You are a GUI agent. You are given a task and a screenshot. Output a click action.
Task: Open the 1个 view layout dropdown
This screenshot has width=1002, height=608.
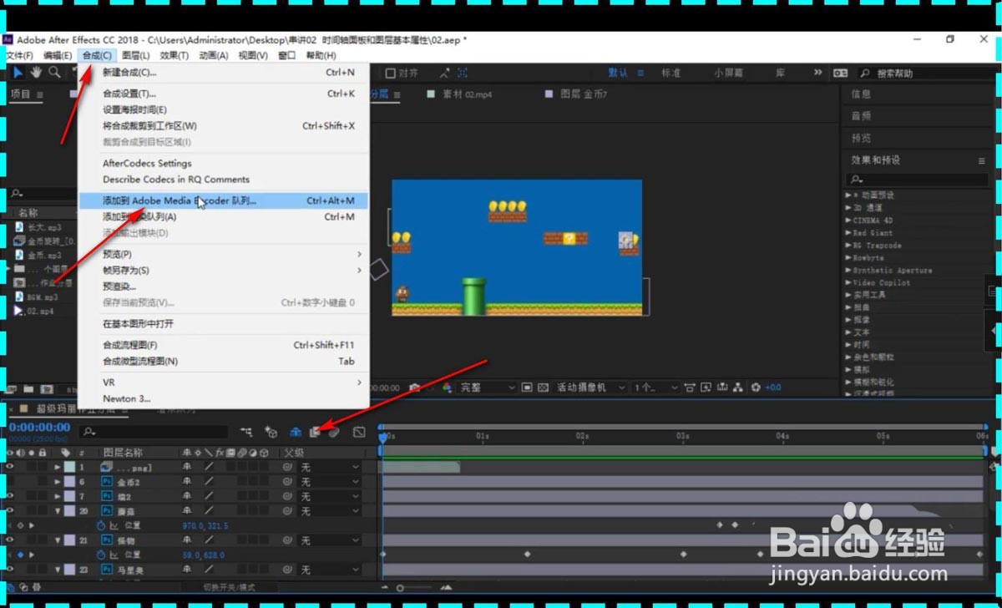[656, 388]
